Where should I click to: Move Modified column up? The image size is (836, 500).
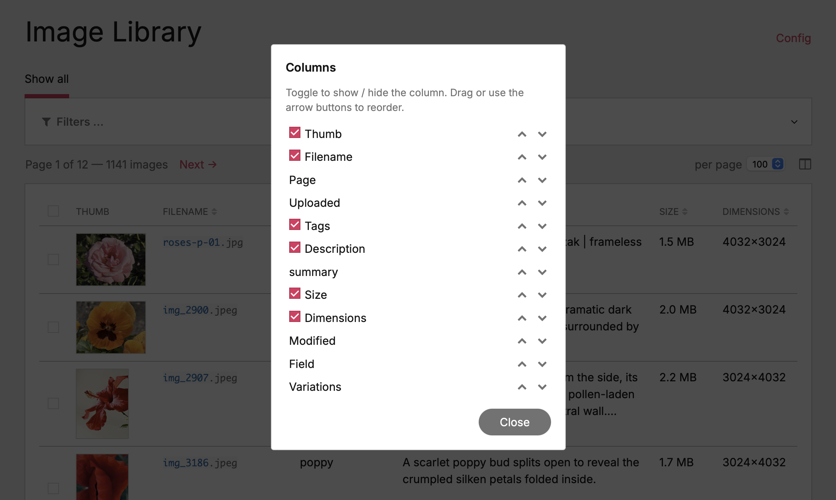[522, 341]
